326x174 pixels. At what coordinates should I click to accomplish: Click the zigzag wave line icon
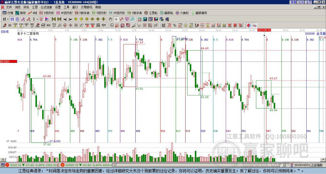[x=139, y=25]
